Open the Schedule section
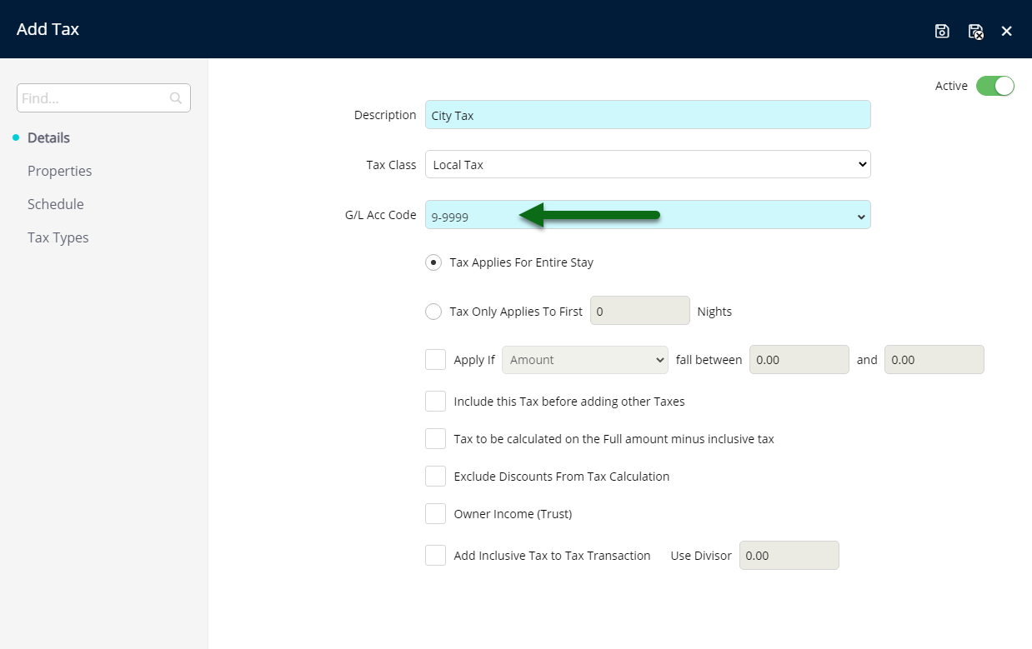1032x649 pixels. (x=56, y=204)
